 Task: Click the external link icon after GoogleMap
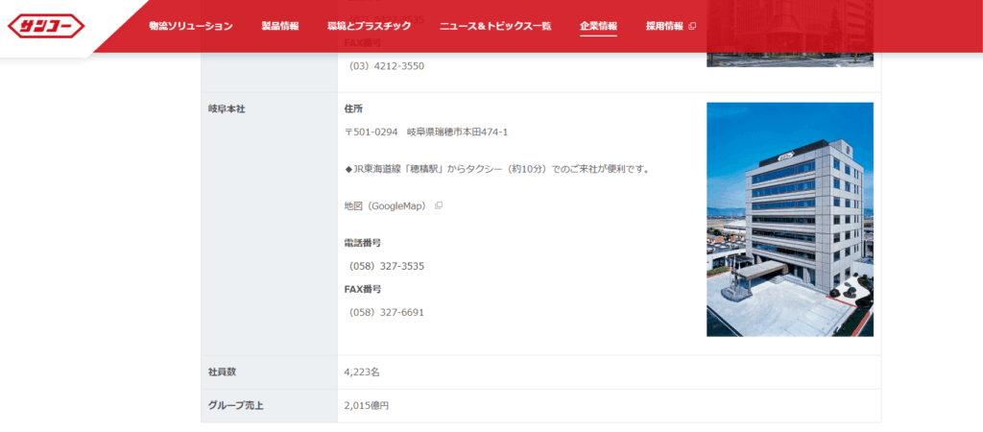point(439,205)
